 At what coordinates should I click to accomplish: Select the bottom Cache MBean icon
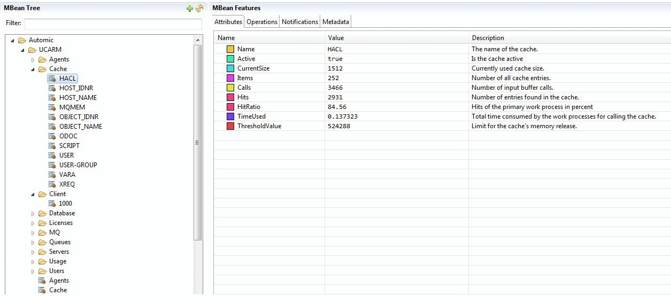42,290
